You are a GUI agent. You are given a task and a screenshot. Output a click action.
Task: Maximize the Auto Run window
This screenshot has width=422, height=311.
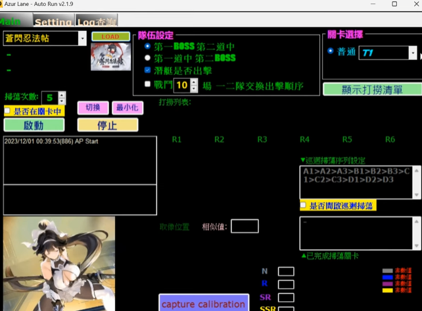coord(394,4)
